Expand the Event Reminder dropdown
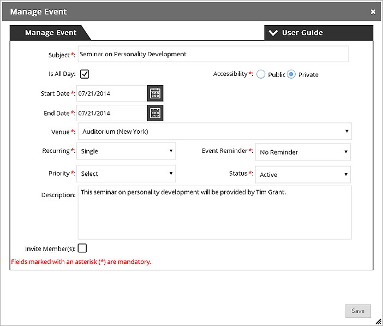The image size is (383, 326). 303,152
